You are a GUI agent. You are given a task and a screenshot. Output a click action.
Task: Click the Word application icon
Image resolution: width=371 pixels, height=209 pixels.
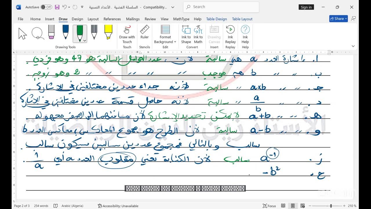pos(19,7)
